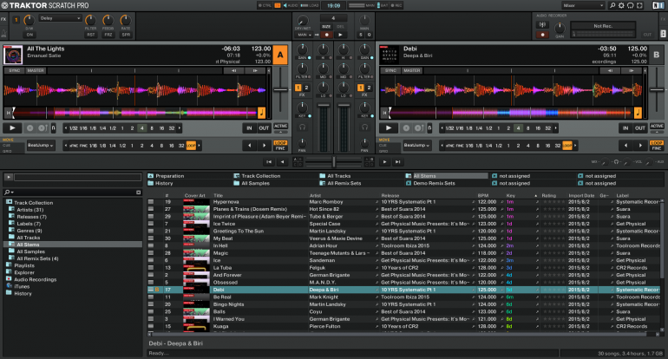Click Deck A cue button icon
Viewport: 668px width, 359px height.
point(29,127)
